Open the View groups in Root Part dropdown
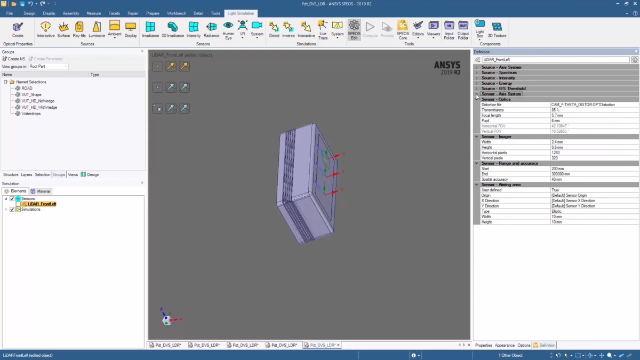This screenshot has height=360, width=640. pos(49,67)
